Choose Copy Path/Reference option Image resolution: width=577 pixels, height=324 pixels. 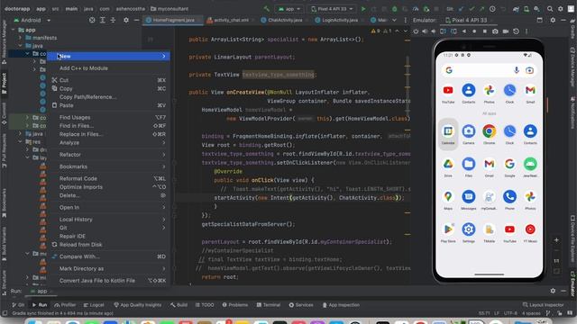pos(108,97)
